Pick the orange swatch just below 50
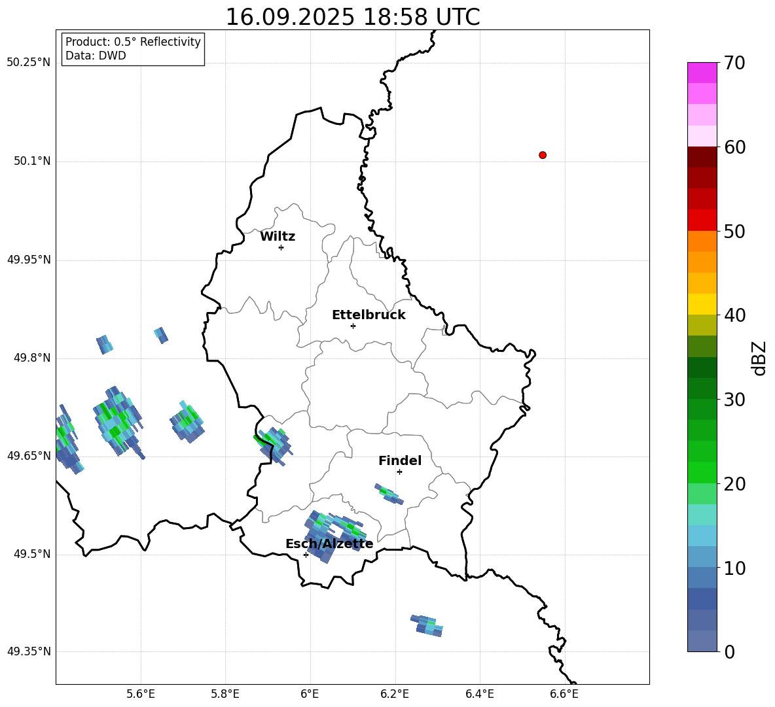The width and height of the screenshot is (775, 707). click(x=702, y=241)
